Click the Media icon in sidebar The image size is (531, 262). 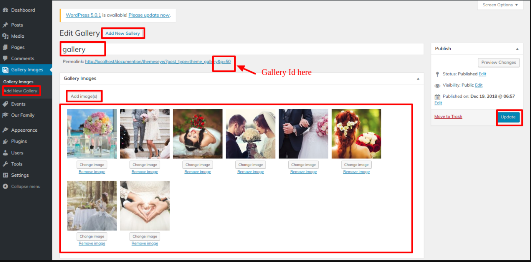pyautogui.click(x=5, y=36)
